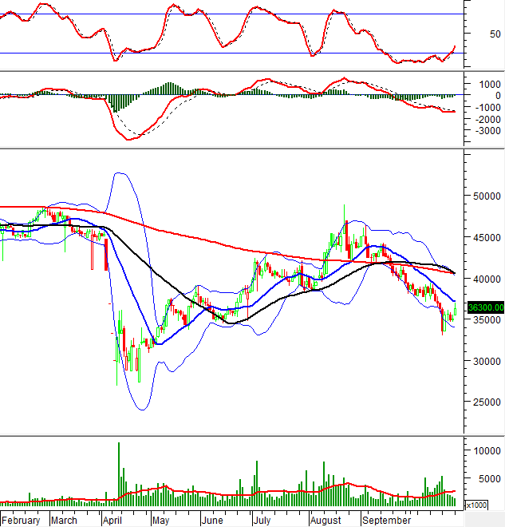Click the 30000 price axis label
Viewport: 505px width, 527px height.
click(x=483, y=361)
